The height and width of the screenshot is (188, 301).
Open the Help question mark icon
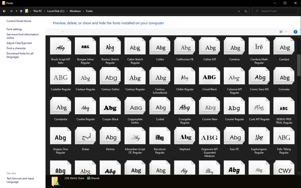coord(295,32)
